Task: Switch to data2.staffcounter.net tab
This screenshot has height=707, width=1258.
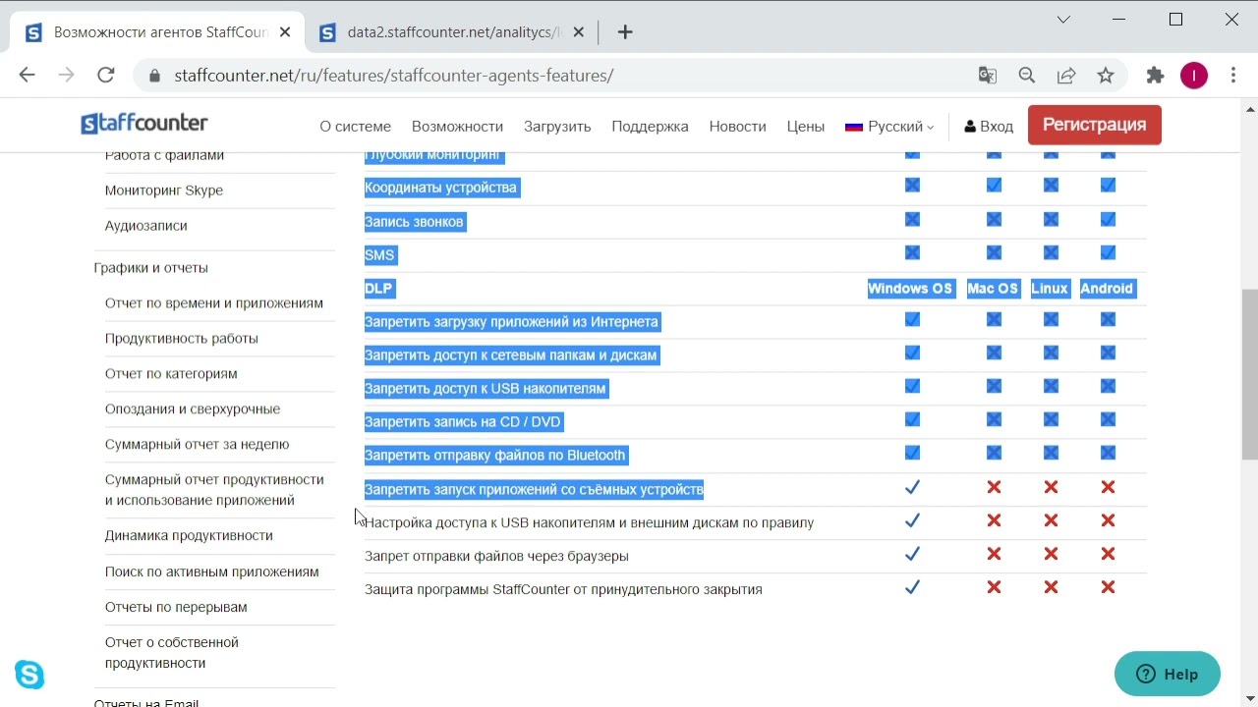Action: pos(452,32)
